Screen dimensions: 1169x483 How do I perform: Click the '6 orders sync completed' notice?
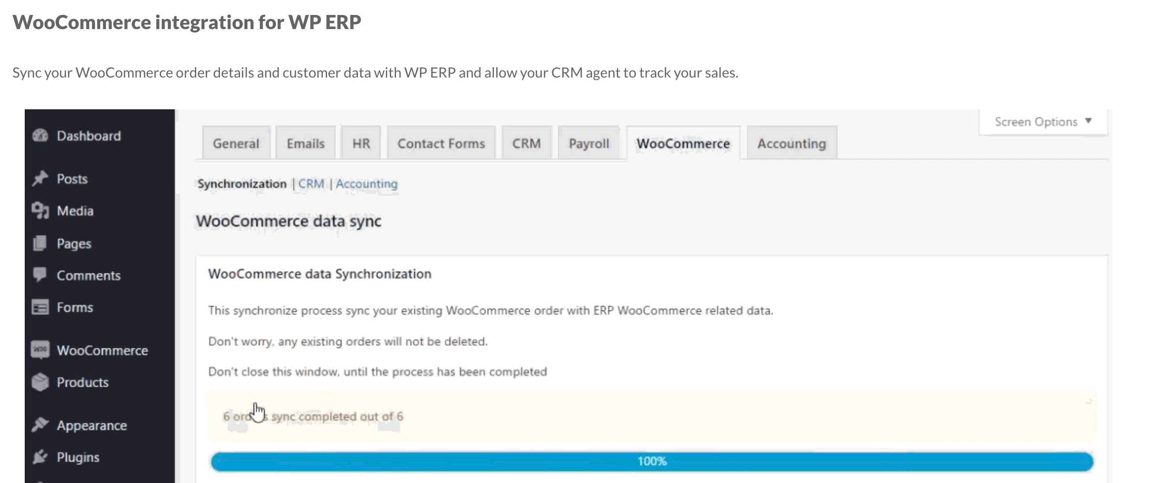(652, 416)
